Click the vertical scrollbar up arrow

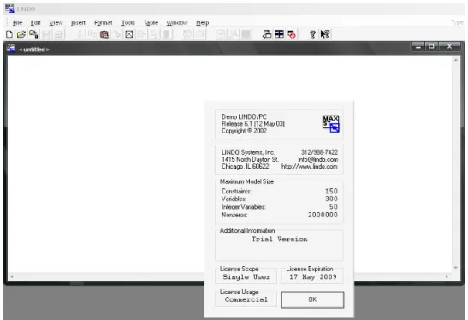click(455, 60)
